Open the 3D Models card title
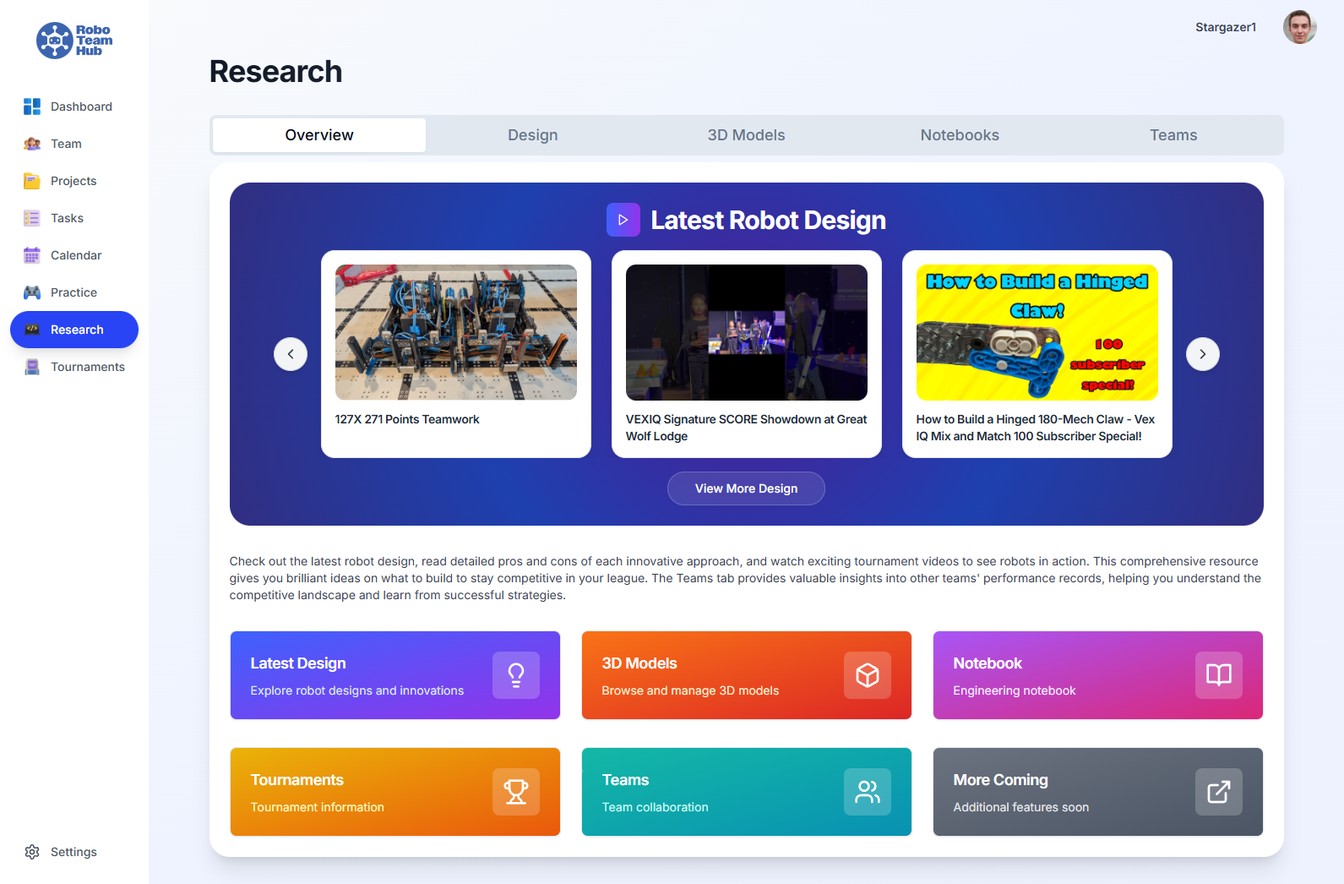1344x884 pixels. (x=639, y=663)
